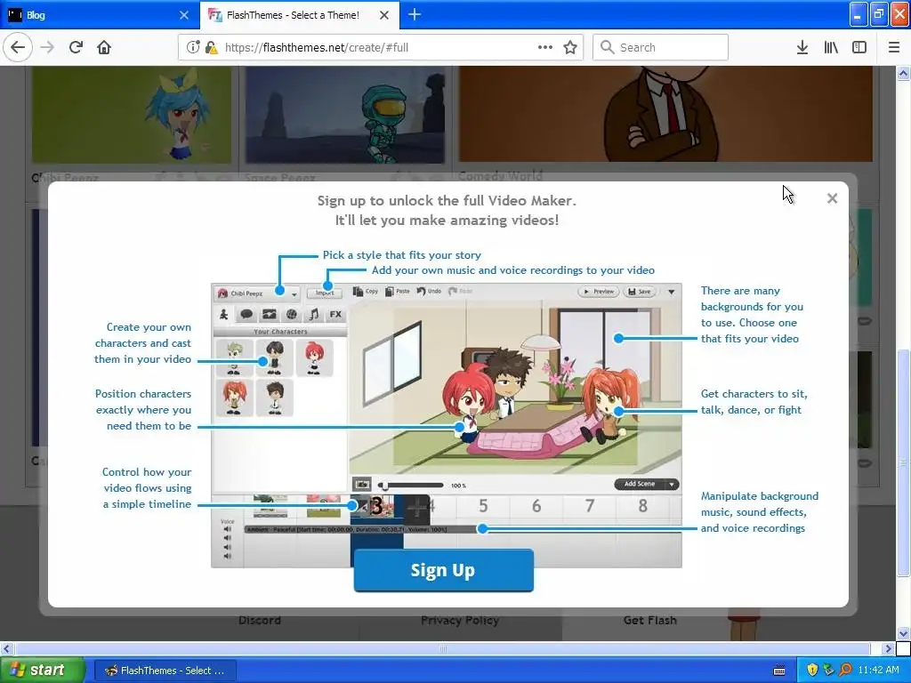Click scene number 6 on the timeline

coord(536,506)
